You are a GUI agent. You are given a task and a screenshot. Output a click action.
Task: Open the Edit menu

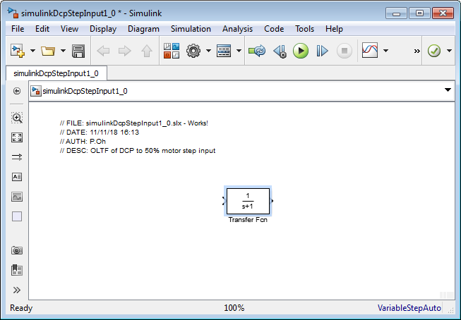[x=42, y=29]
